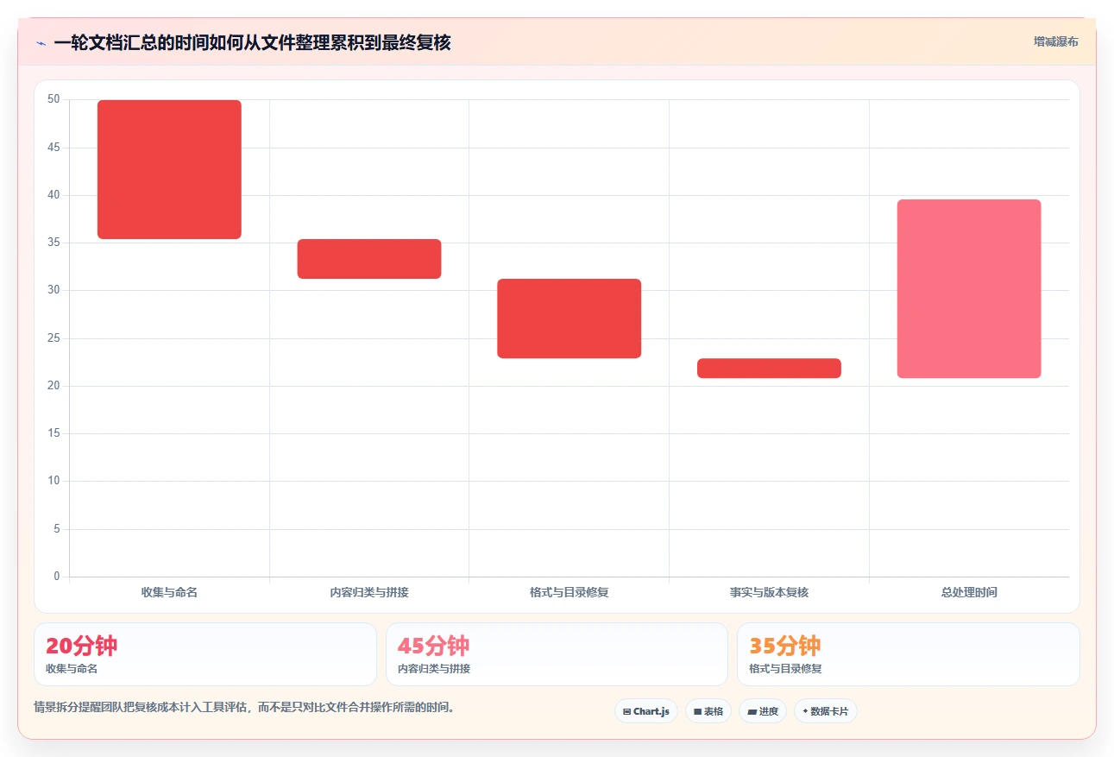The image size is (1114, 757).
Task: Click the y-axis value 50
Action: 53,99
